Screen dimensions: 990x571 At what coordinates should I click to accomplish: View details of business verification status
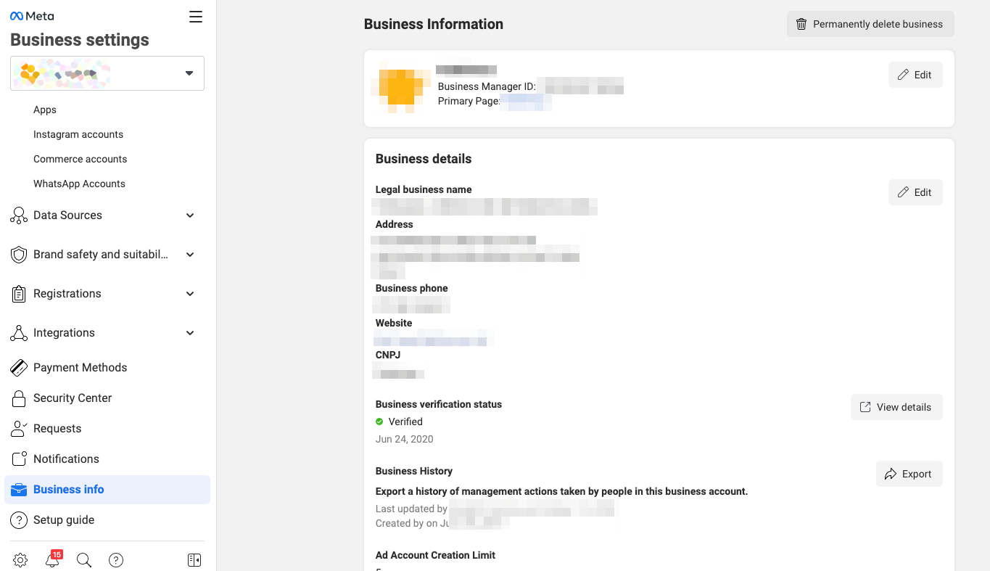pyautogui.click(x=896, y=407)
